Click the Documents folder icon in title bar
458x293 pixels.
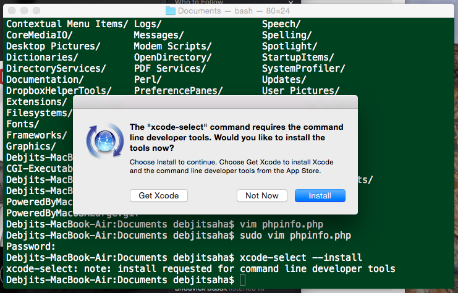(x=171, y=11)
